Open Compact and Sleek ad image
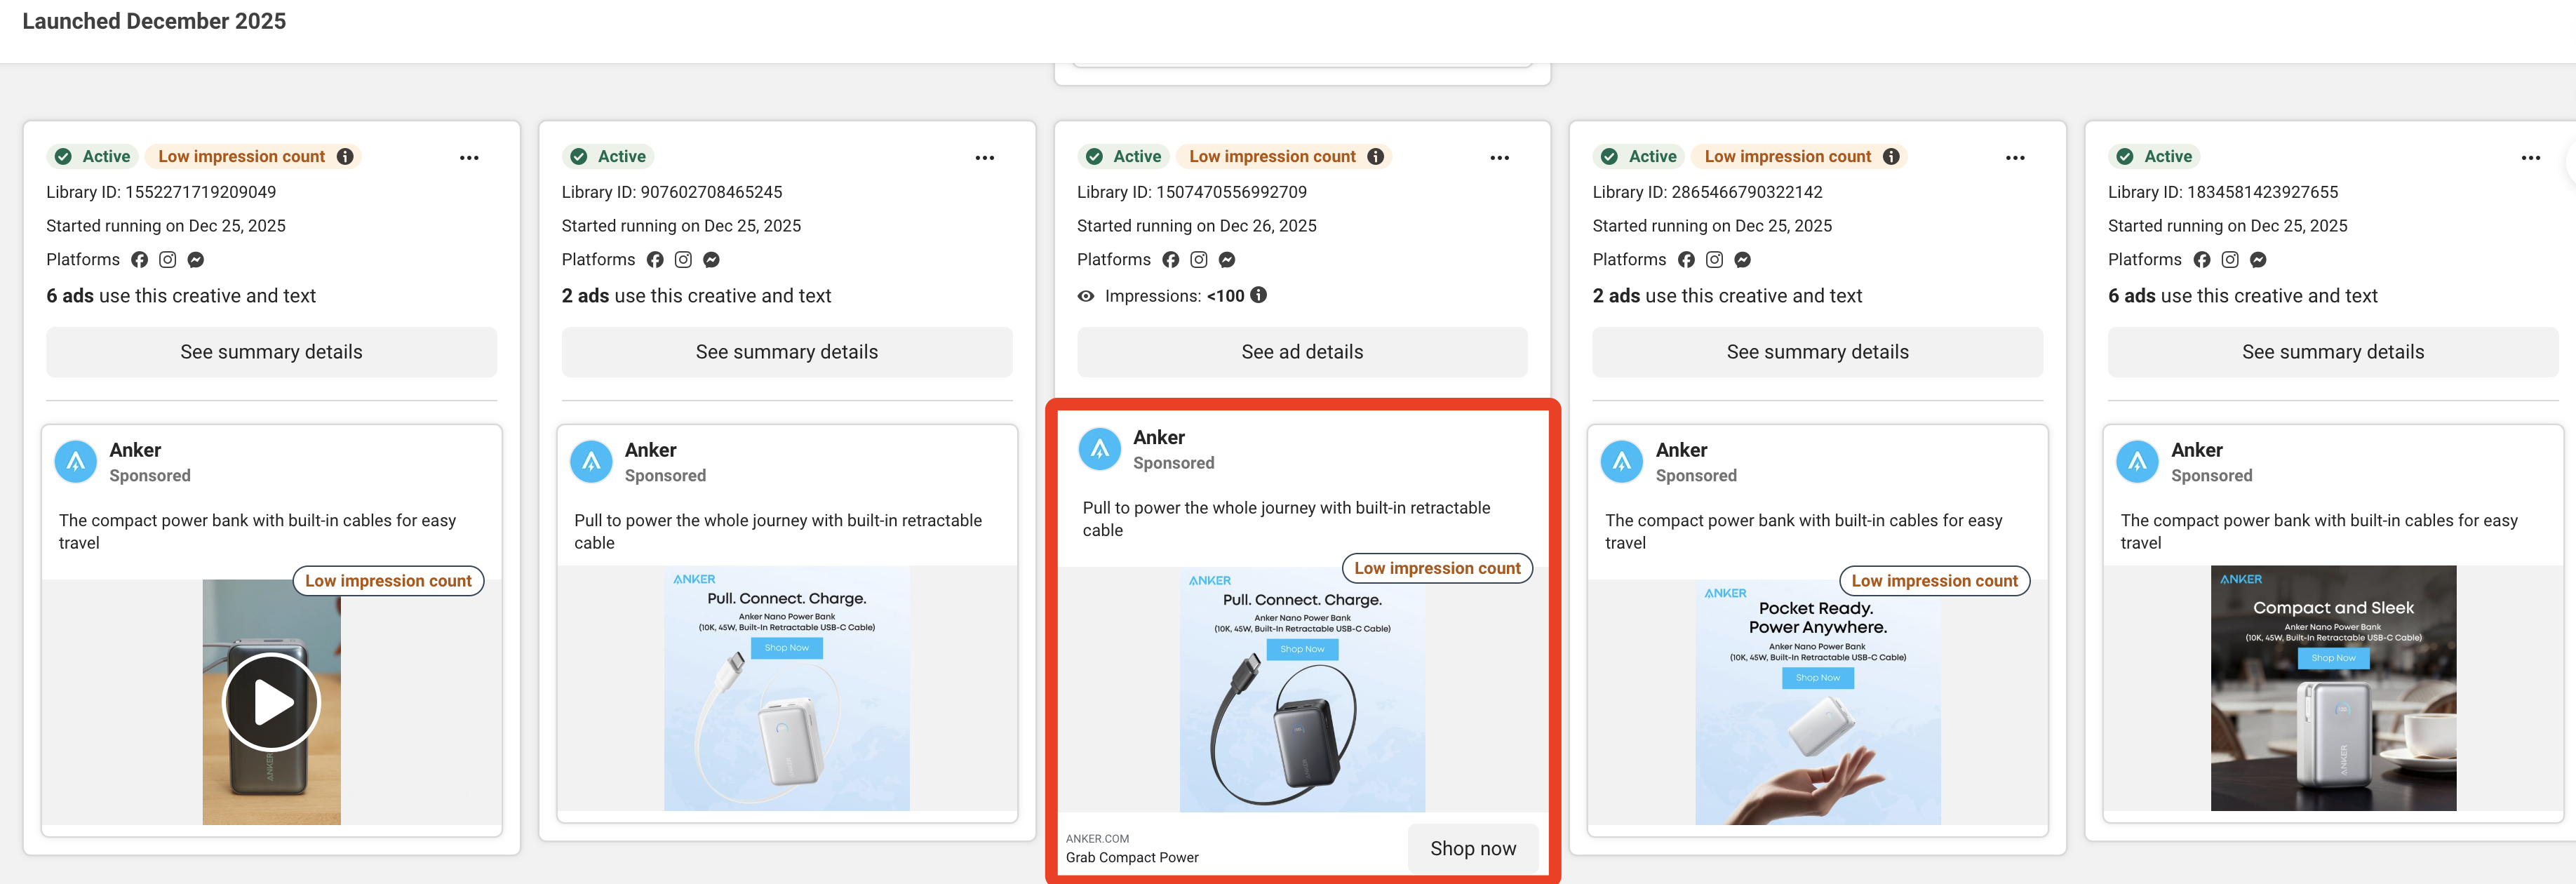 (2332, 688)
